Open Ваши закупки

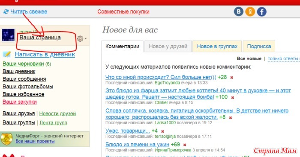20,102
